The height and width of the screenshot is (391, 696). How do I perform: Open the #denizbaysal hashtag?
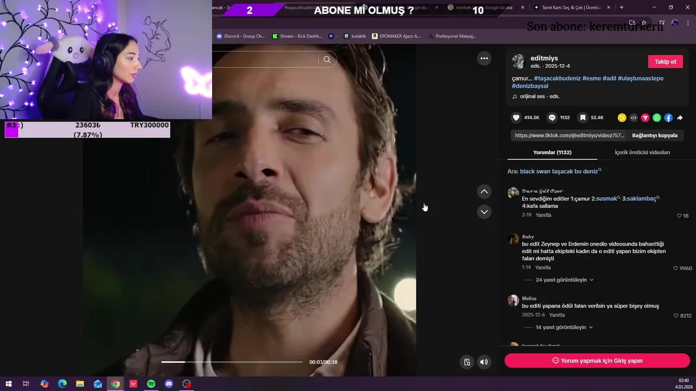click(x=530, y=86)
